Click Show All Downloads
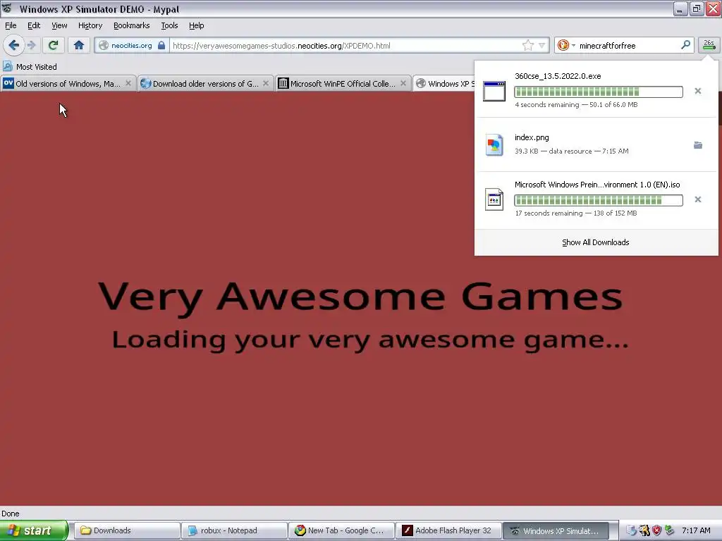The image size is (722, 541). (595, 242)
